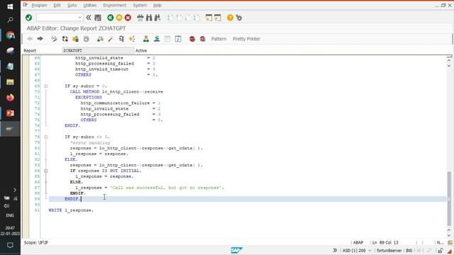Collapse the IF block at line 78
This screenshot has width=454, height=255.
click(45, 137)
